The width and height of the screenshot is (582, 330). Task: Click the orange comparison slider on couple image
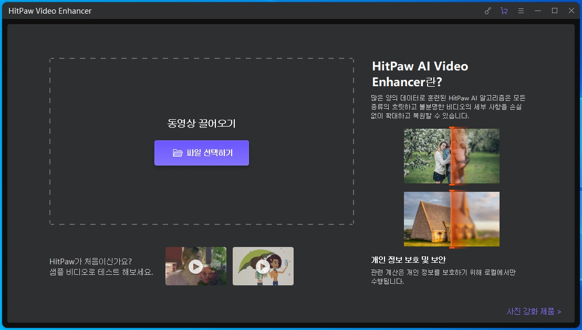pos(452,156)
